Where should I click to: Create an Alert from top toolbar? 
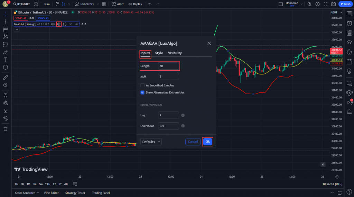pos(118,4)
